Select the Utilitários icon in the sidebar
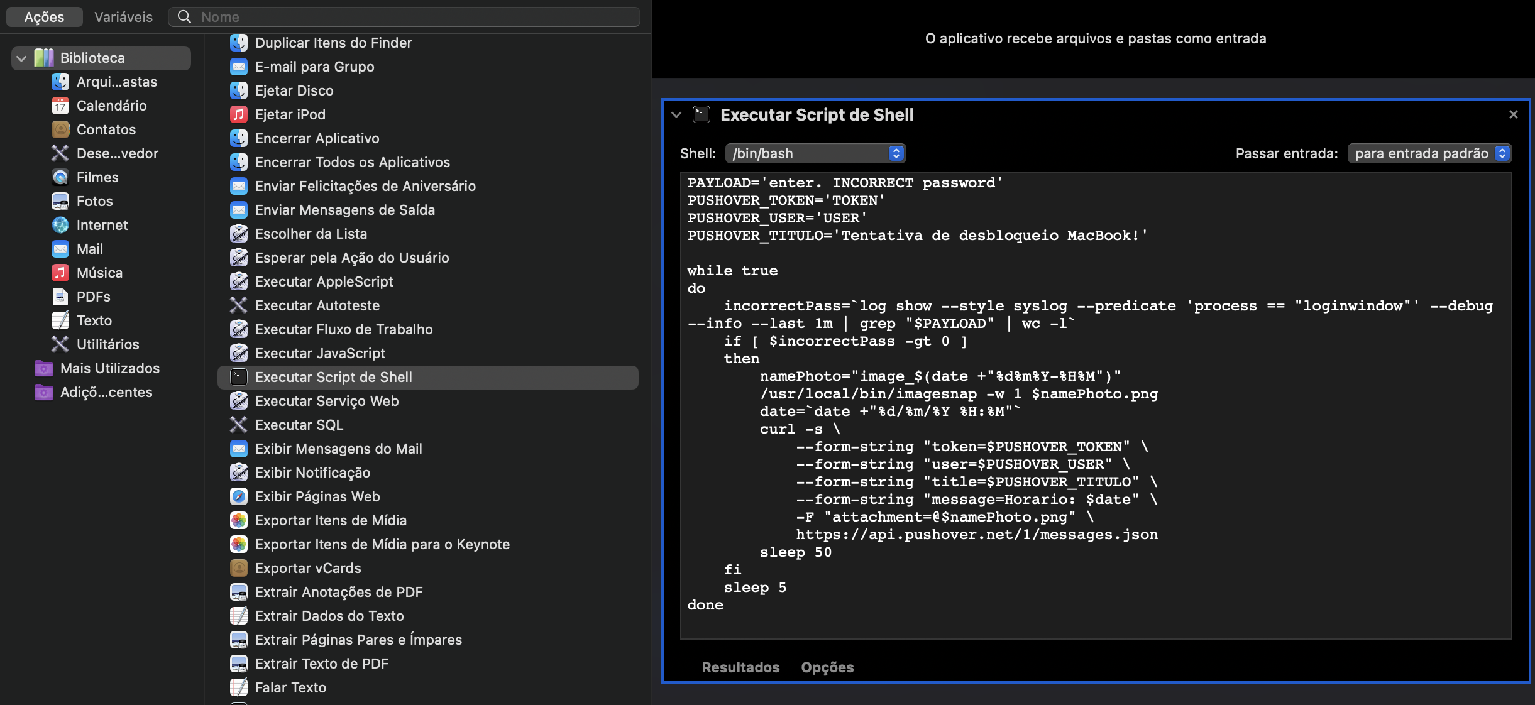 [60, 344]
